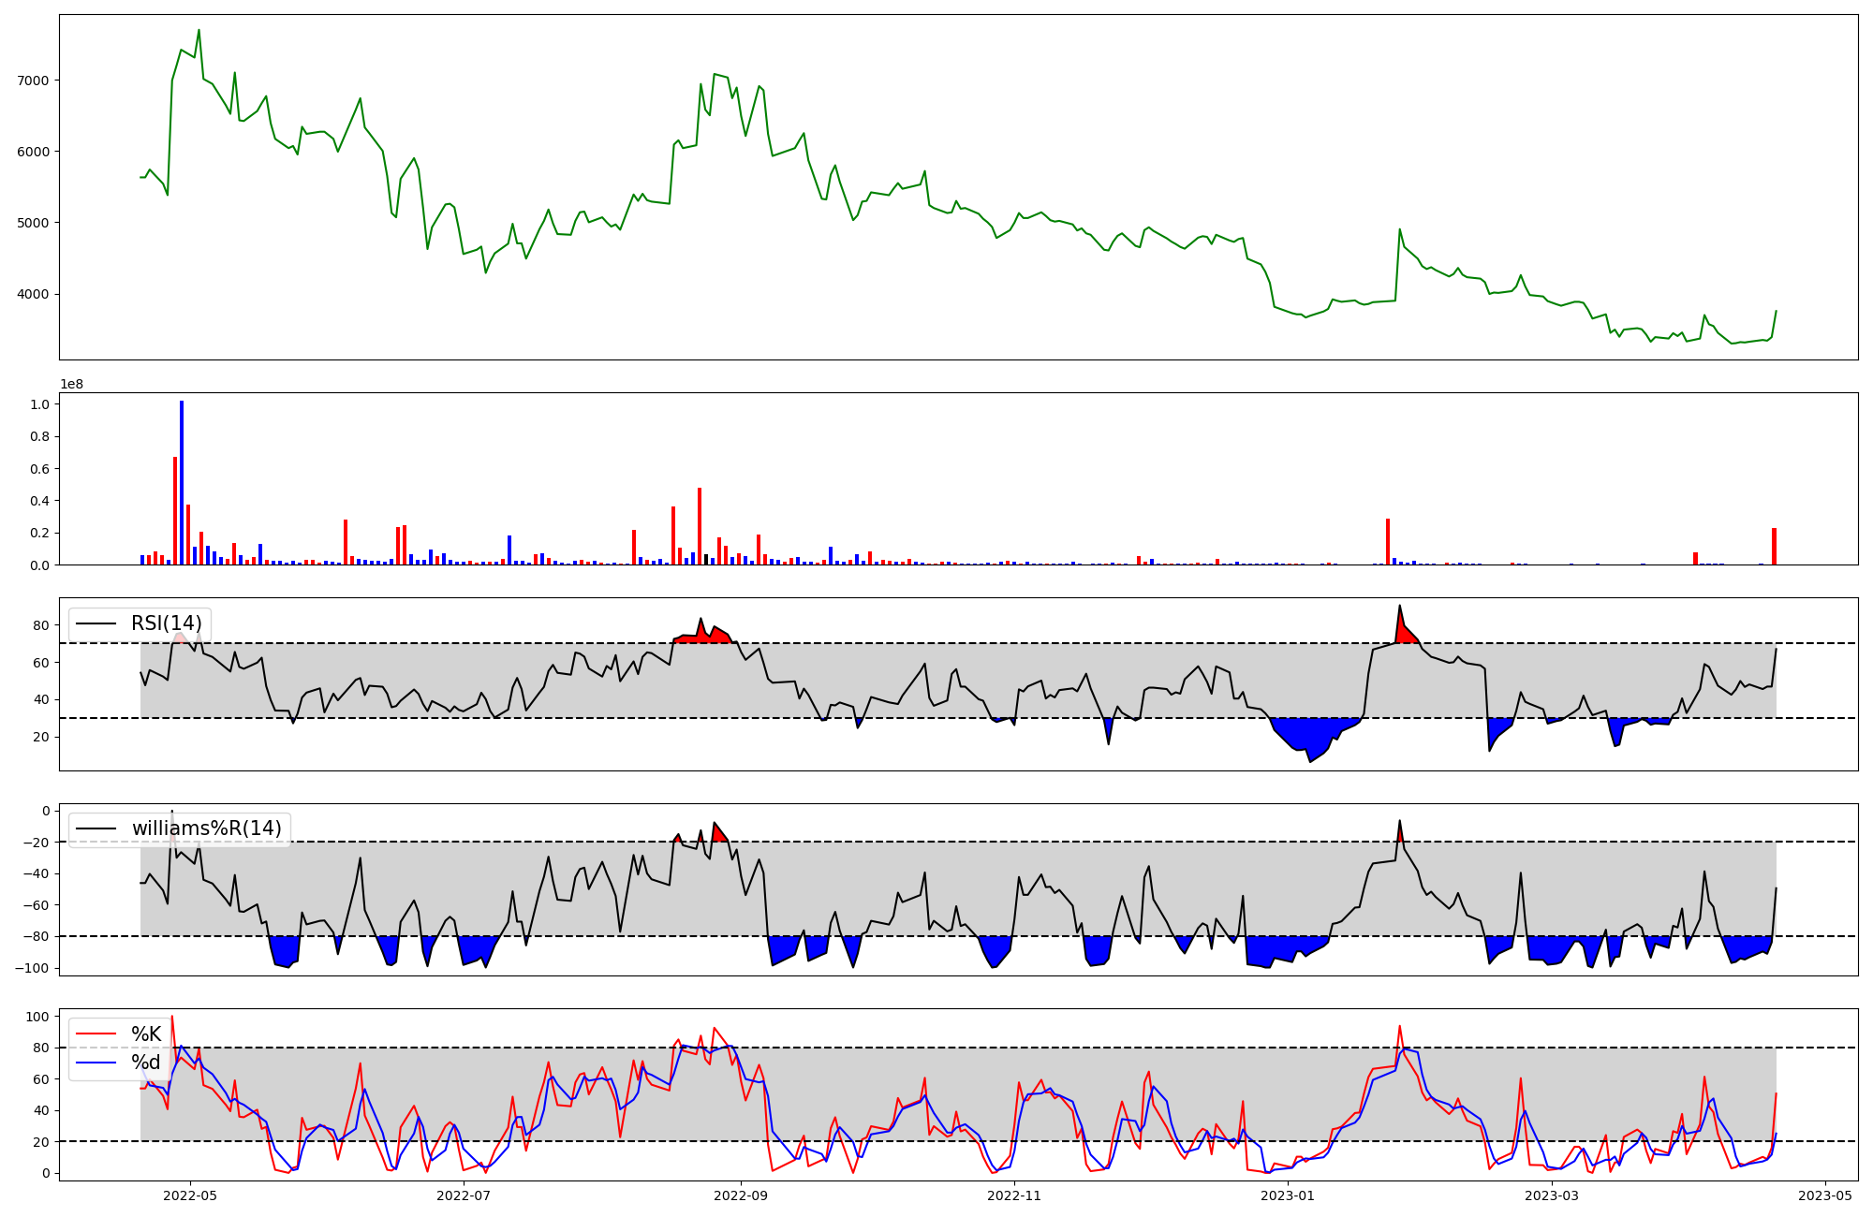Click the last red volume bar on the right
1873x1217 pixels.
point(1774,547)
